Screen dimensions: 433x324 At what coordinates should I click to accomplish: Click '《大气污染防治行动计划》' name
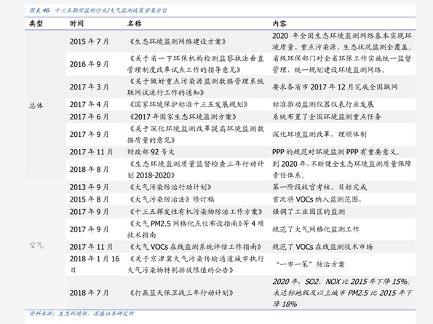coord(170,187)
